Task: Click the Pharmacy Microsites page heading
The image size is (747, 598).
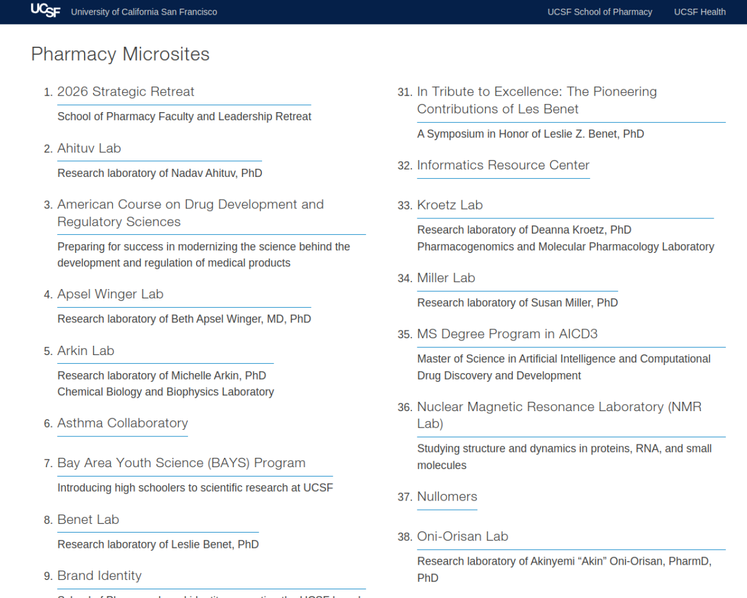Action: tap(120, 54)
